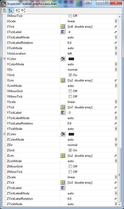This screenshot has width=124, height=209.
Task: Click ZTickLabelMode auto value
Action: (71, 193)
